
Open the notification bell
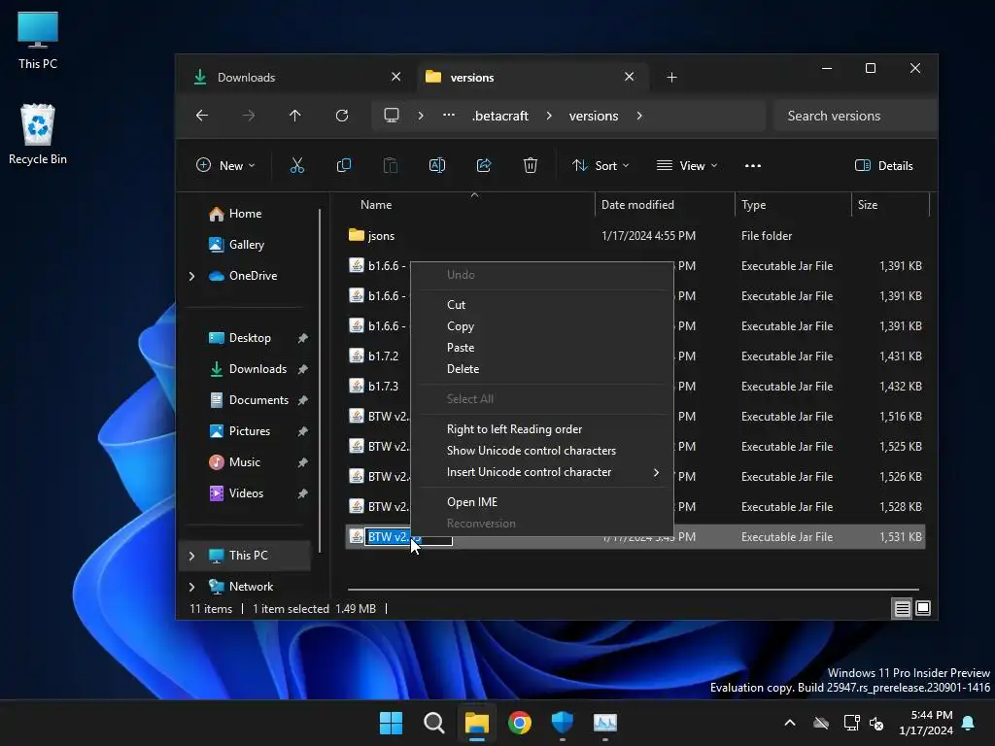[x=969, y=723]
